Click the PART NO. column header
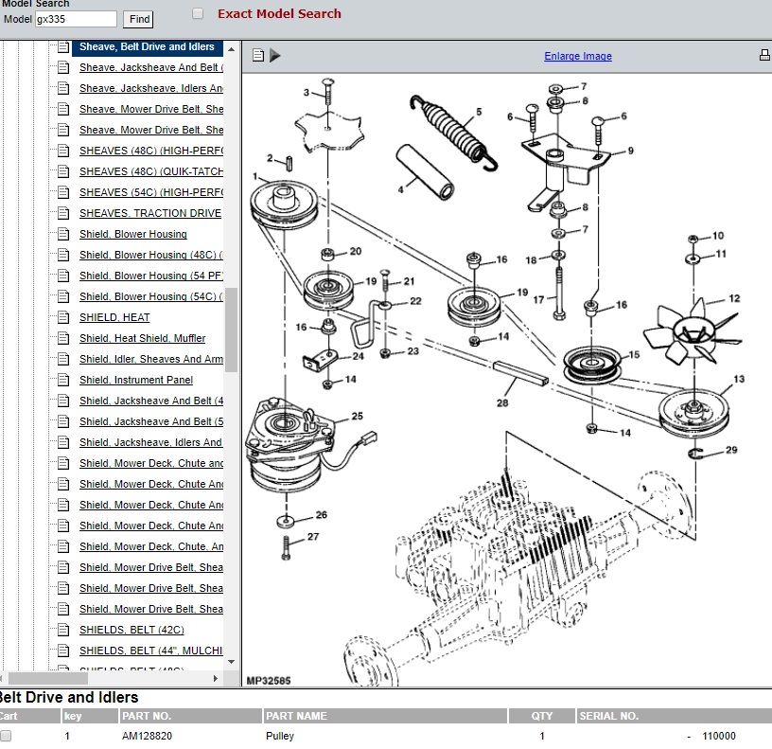This screenshot has width=772, height=749. click(x=147, y=716)
